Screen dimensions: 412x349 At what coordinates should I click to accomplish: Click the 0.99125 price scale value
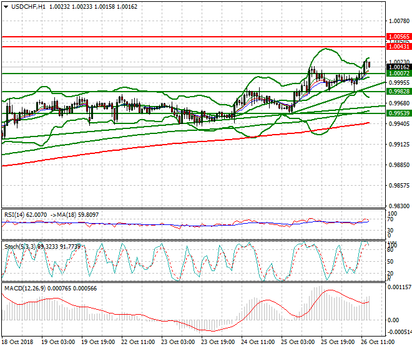coord(399,145)
